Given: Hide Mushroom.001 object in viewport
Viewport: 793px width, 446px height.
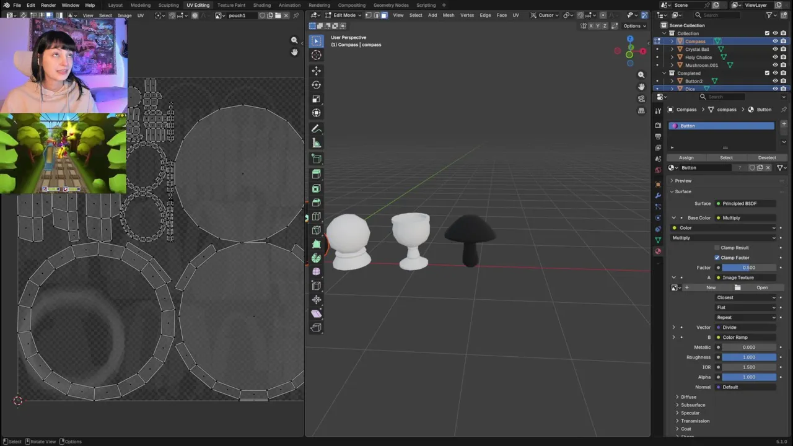Looking at the screenshot, I should [775, 65].
